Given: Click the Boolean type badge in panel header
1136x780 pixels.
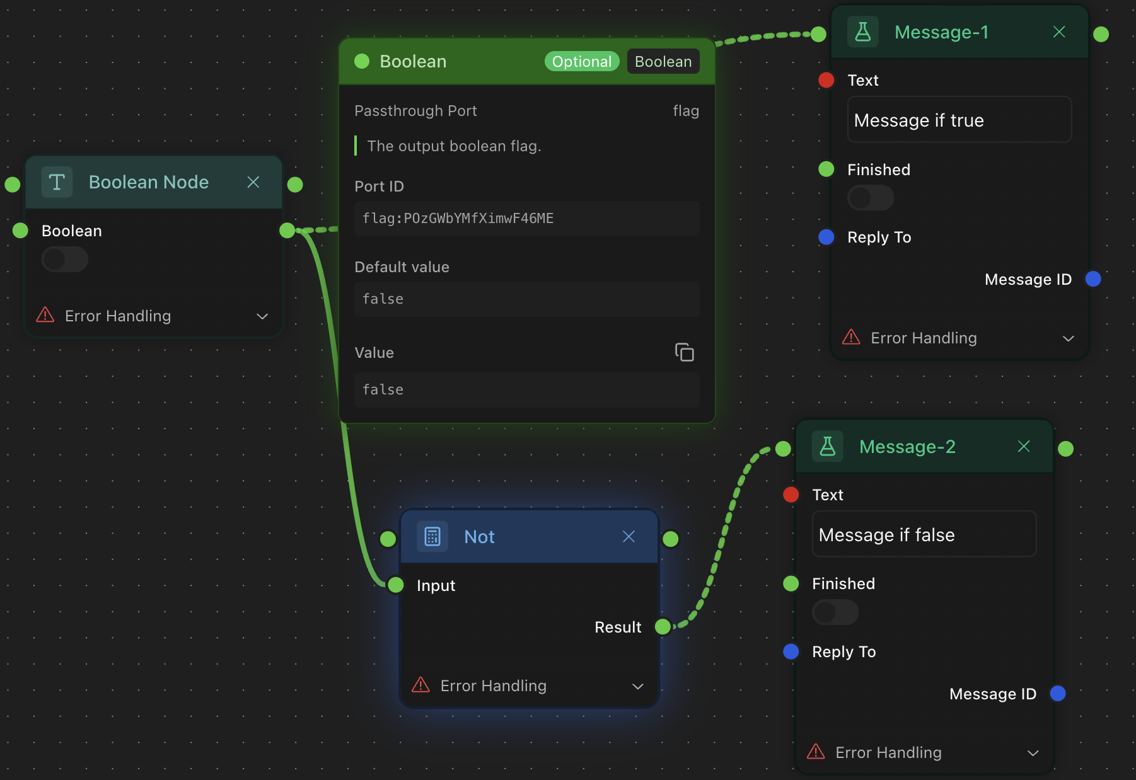Looking at the screenshot, I should 663,62.
